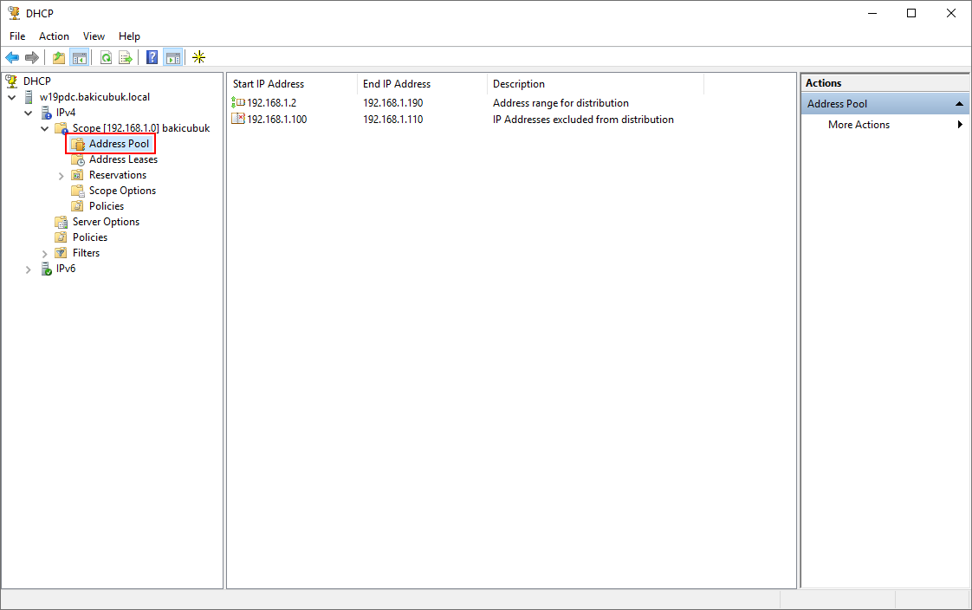Click the Actions pane header
The image size is (972, 610).
[885, 83]
